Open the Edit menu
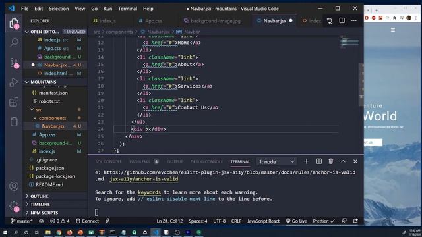 [38, 9]
